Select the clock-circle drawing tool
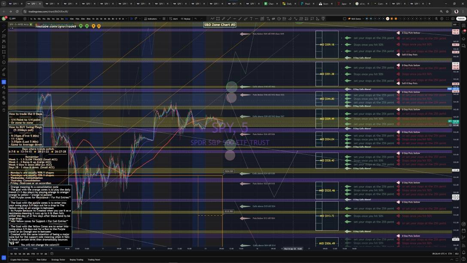Screen dimensions: 467x263 tap(279, 18)
